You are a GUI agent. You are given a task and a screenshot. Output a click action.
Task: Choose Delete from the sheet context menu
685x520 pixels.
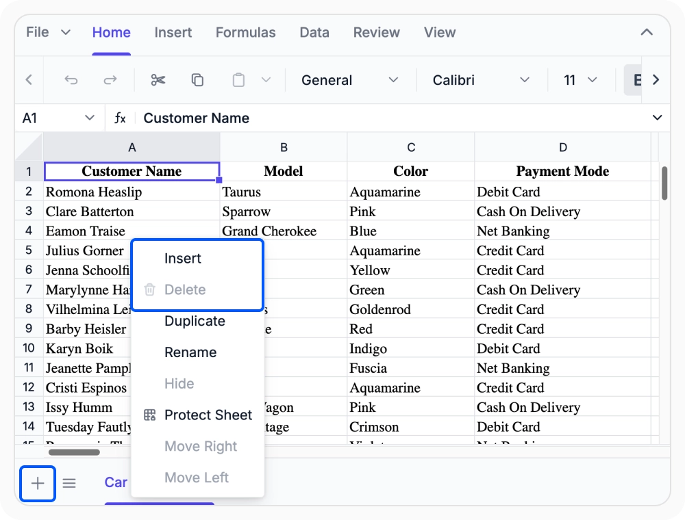pos(197,289)
